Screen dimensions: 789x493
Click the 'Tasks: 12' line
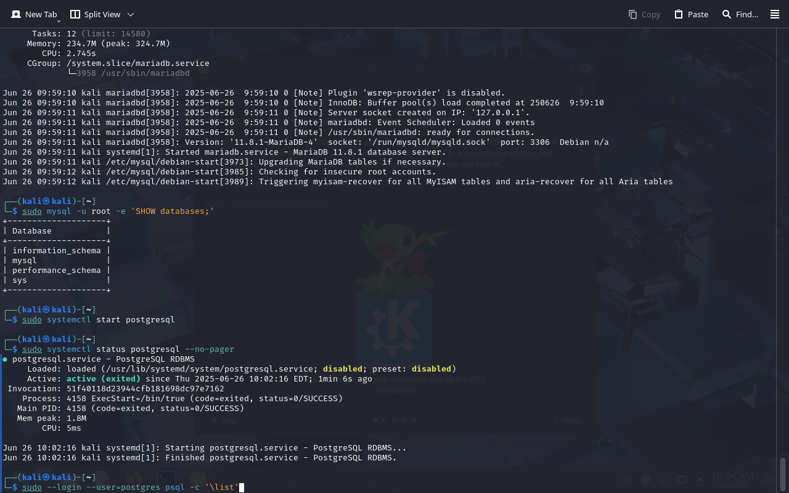(91, 34)
